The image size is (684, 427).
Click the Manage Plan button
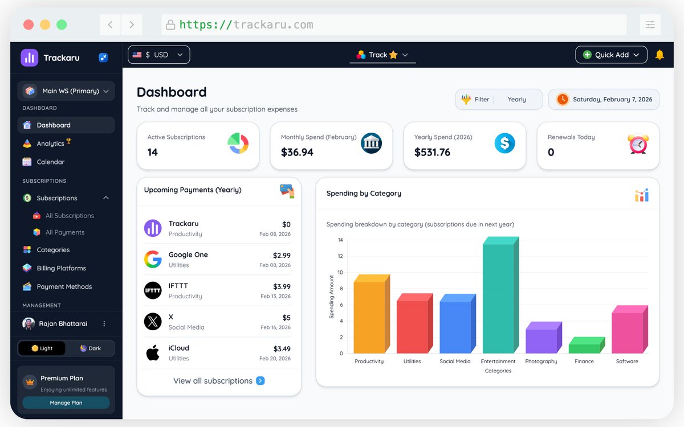pos(66,403)
